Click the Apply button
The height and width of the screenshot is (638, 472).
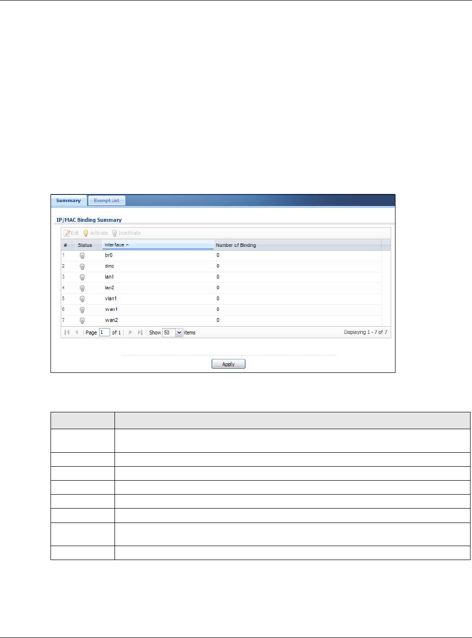coord(229,364)
